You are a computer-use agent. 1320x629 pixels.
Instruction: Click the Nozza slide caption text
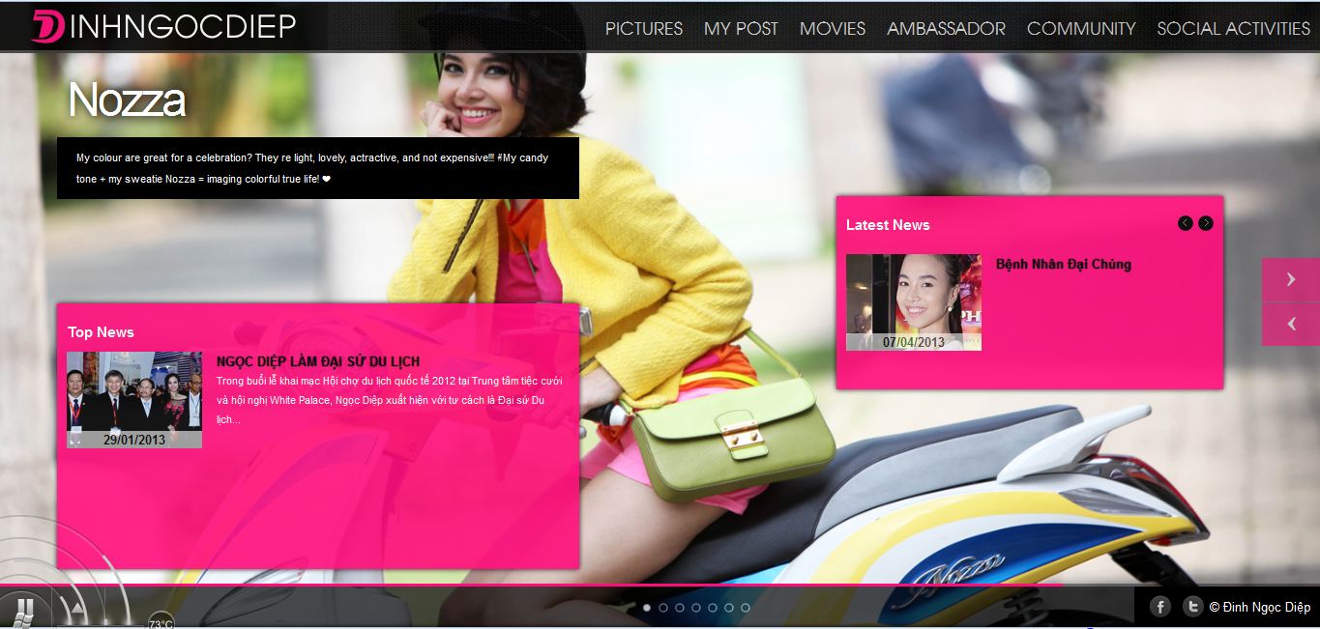[312, 168]
